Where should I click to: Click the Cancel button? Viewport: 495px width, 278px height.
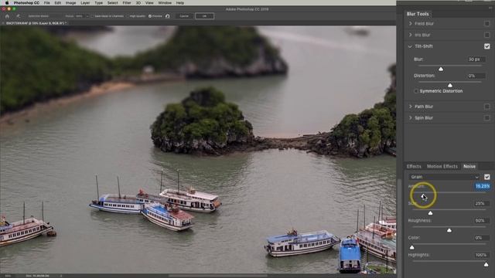[184, 16]
